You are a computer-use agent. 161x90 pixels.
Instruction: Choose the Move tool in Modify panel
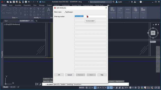coord(31,9)
